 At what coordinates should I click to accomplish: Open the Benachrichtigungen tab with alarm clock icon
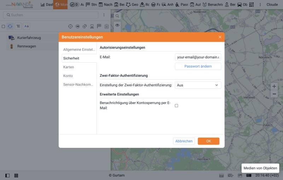pos(213,5)
